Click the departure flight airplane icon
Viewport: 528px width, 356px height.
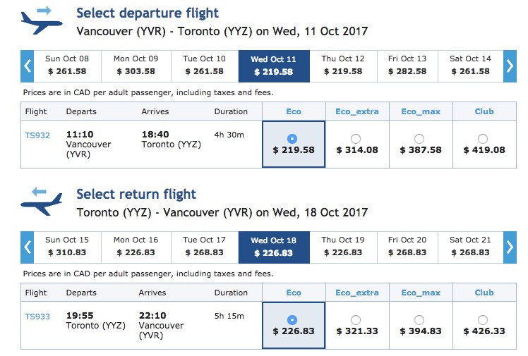[42, 21]
